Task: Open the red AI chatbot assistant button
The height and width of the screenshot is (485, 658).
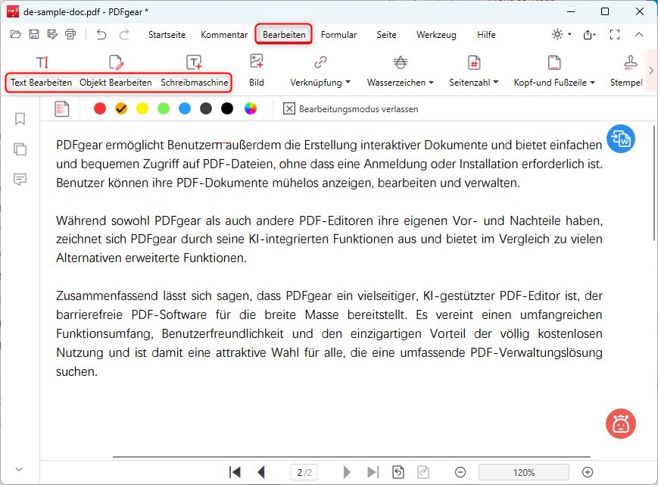Action: pyautogui.click(x=621, y=424)
